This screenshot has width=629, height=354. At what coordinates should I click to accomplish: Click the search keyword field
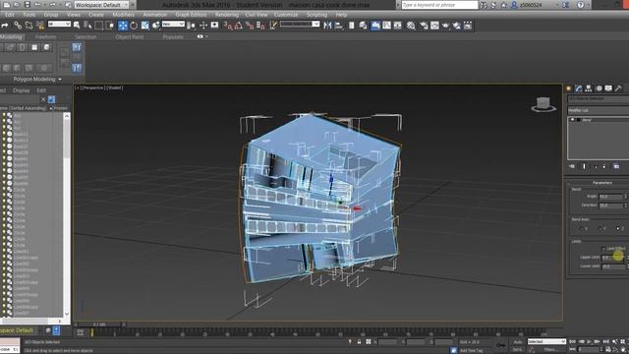click(439, 5)
